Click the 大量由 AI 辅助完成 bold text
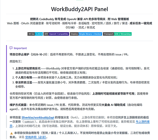This screenshot has height=140, width=158. point(113,105)
